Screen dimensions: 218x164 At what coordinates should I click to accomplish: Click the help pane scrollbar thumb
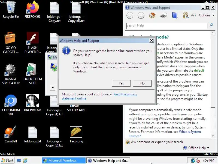tap(213, 71)
